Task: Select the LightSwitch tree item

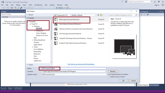Action: pos(37,61)
